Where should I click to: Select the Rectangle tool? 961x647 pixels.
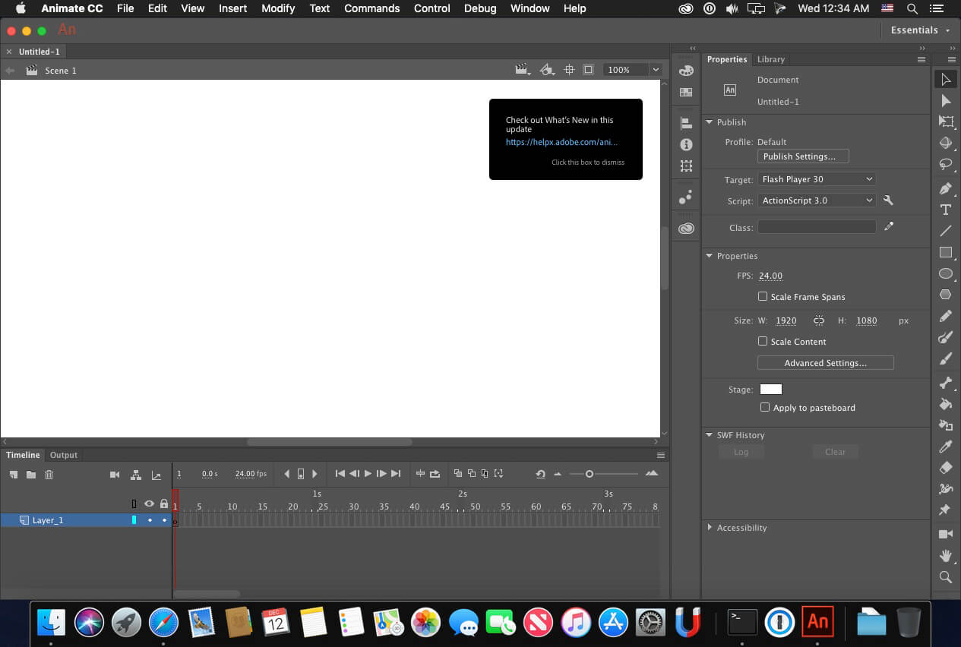(945, 252)
